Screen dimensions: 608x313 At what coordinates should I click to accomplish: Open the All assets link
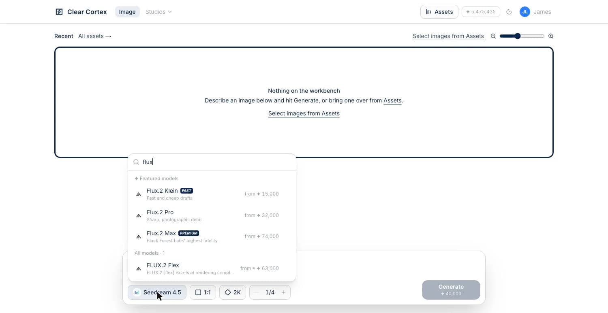(95, 36)
